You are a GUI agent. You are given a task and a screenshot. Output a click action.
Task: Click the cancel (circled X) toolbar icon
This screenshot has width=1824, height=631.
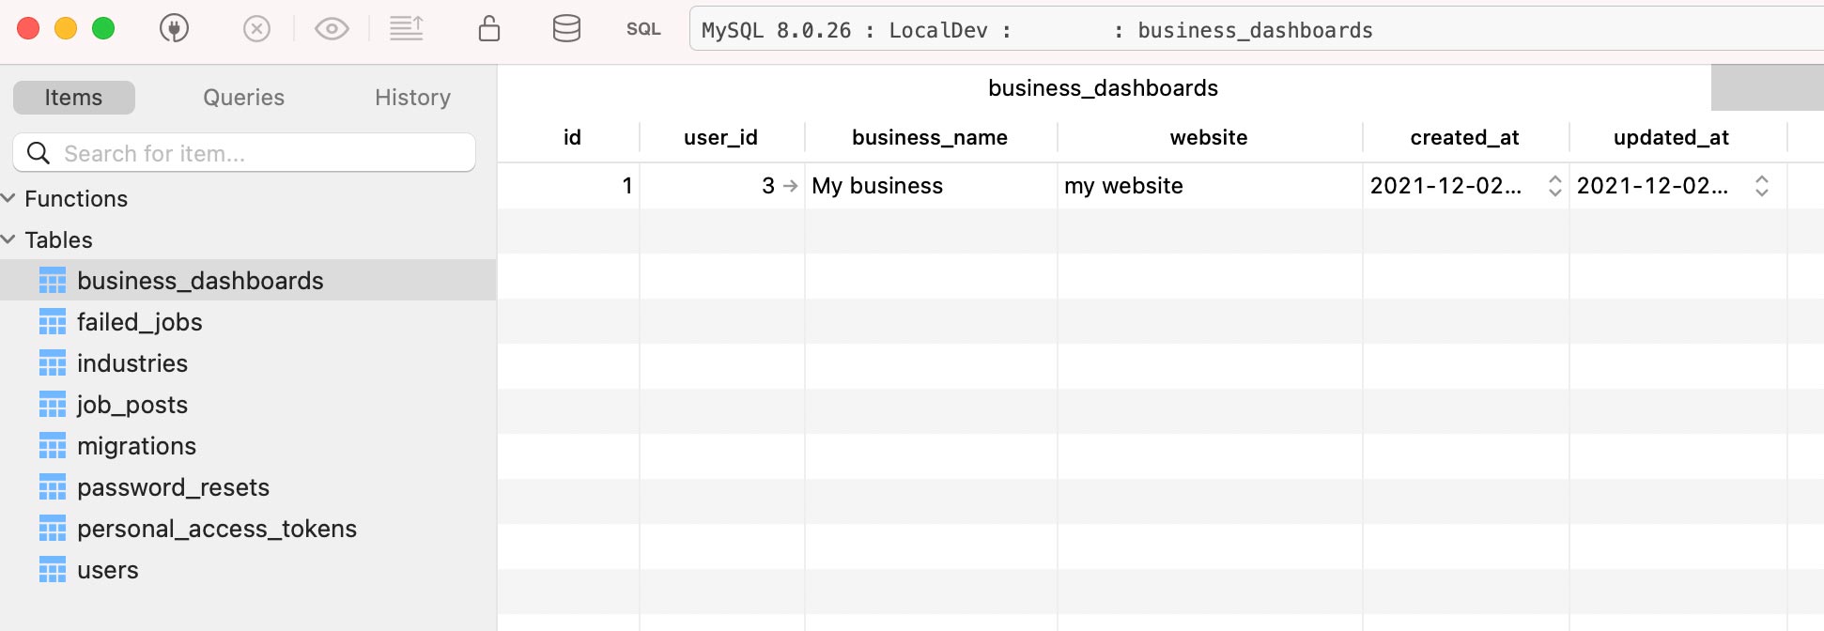point(256,29)
